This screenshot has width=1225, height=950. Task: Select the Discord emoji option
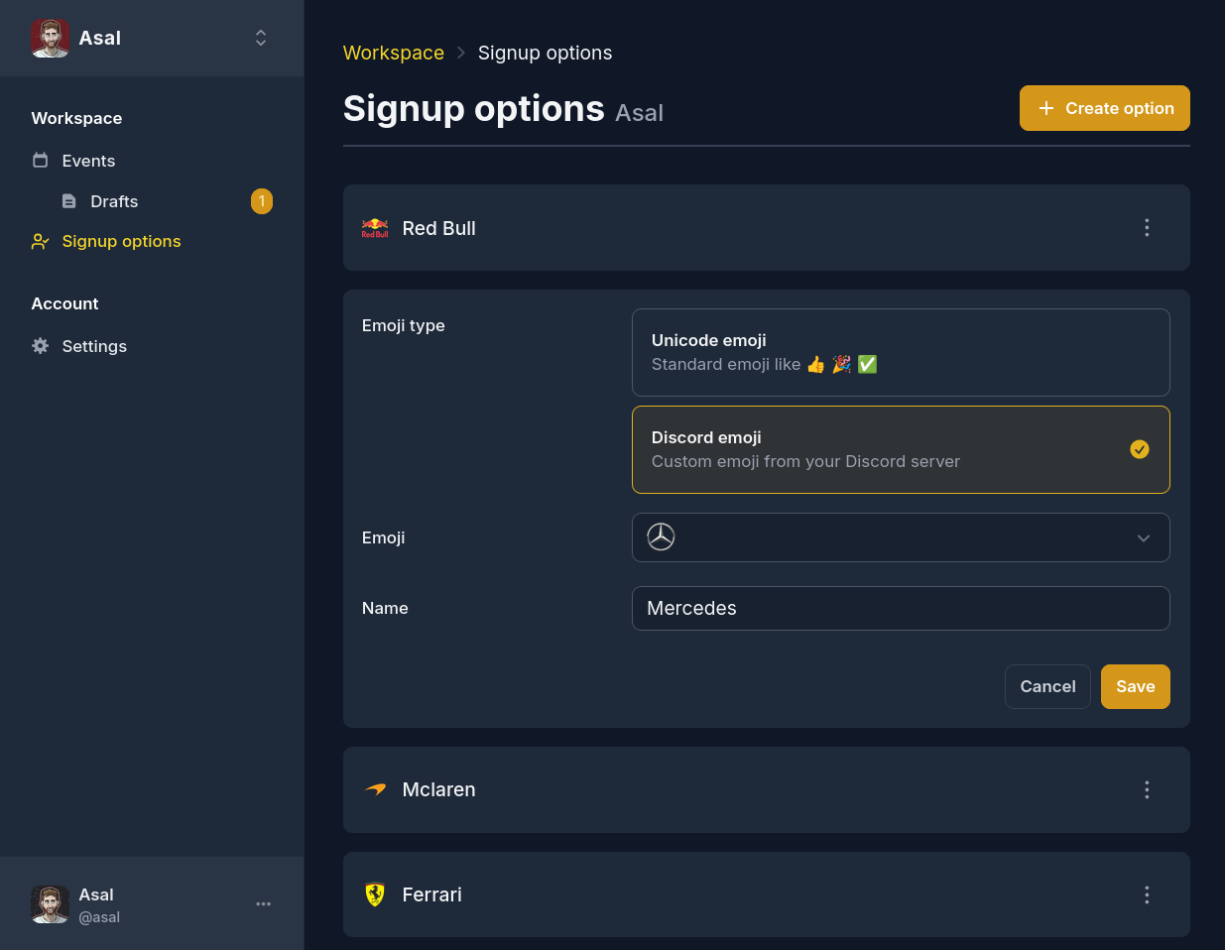click(x=901, y=449)
